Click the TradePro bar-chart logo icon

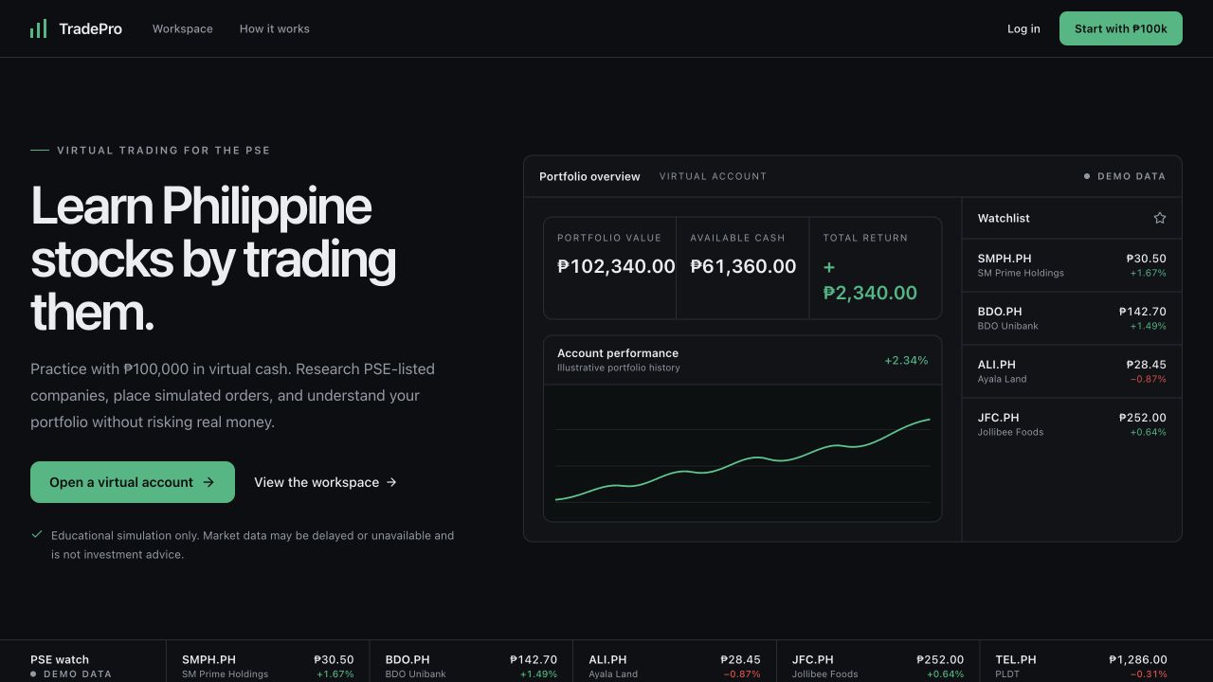(x=38, y=29)
